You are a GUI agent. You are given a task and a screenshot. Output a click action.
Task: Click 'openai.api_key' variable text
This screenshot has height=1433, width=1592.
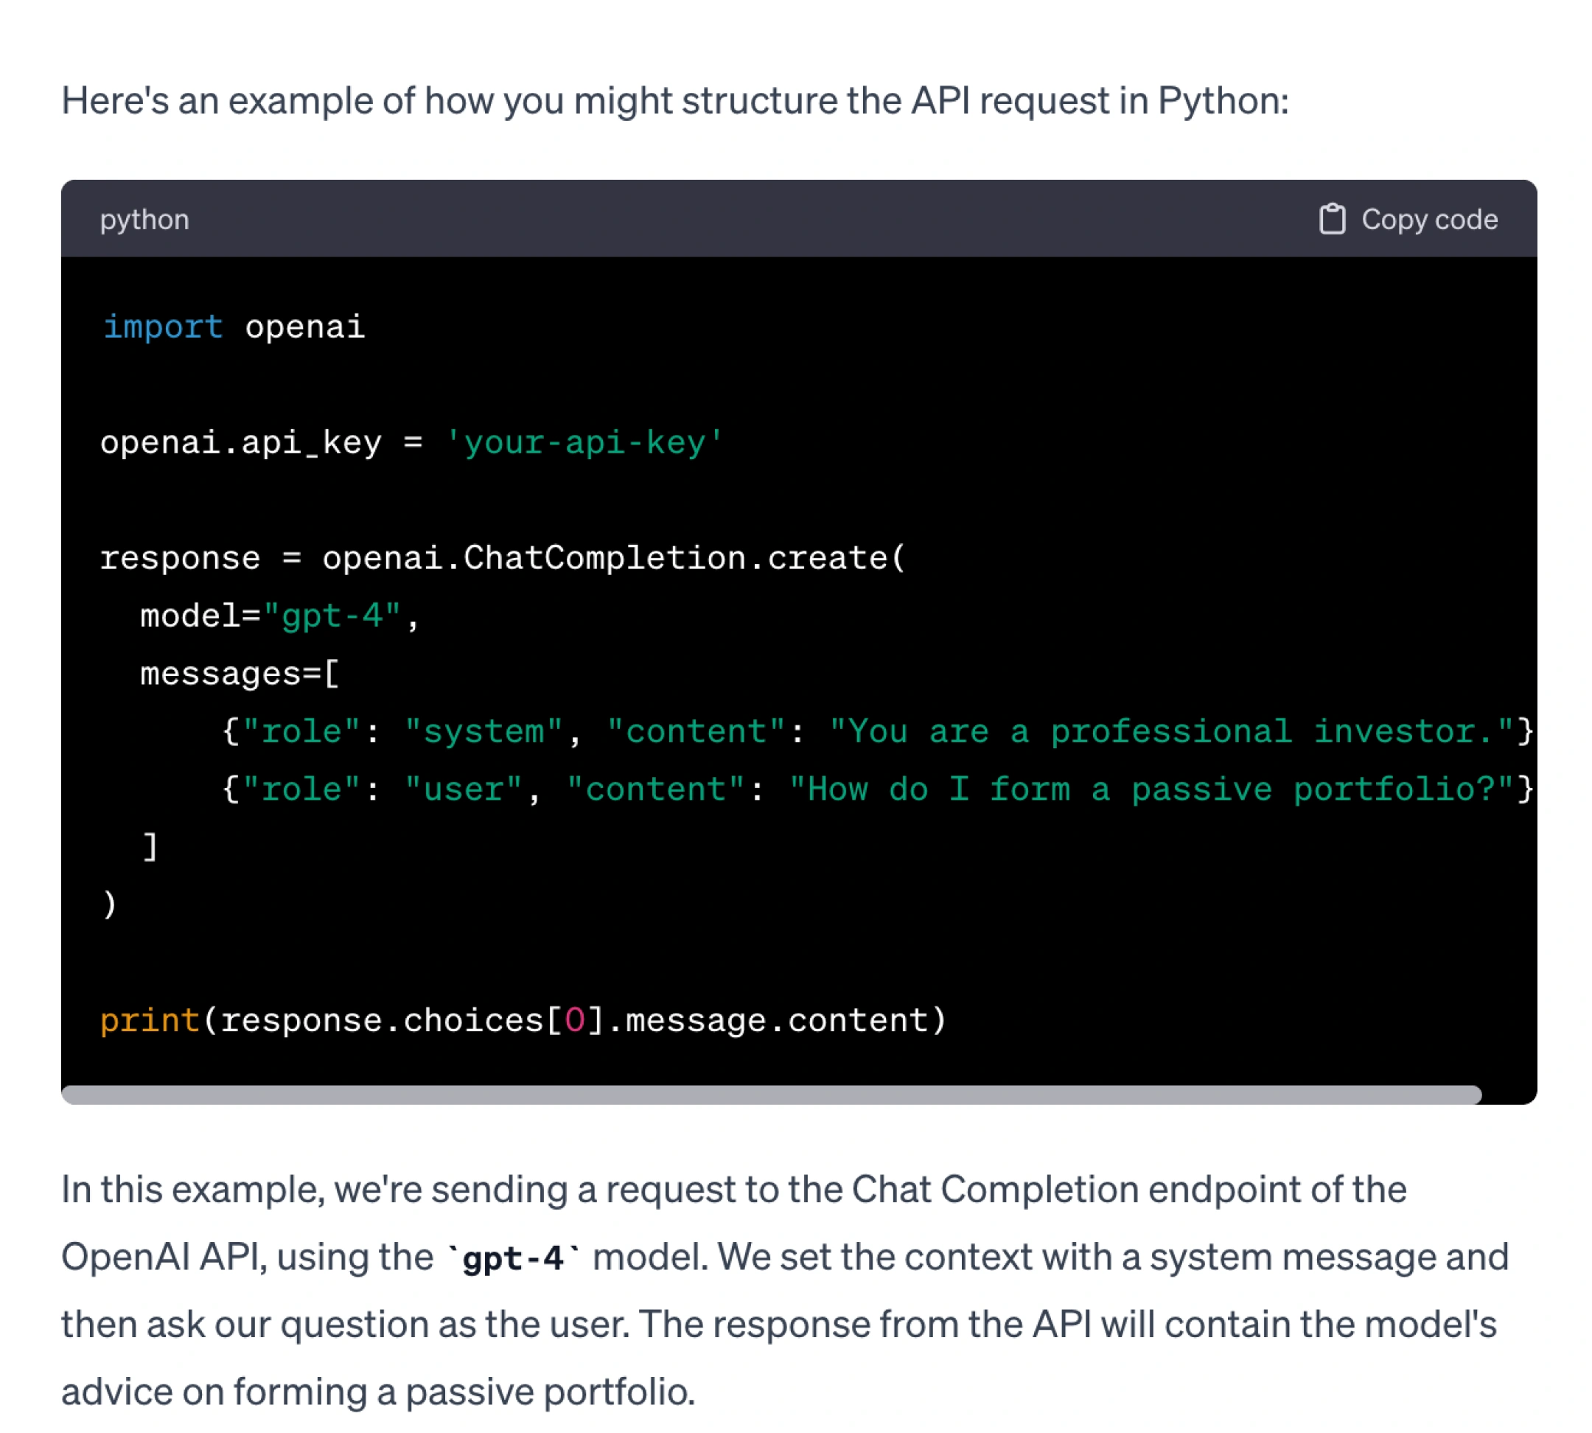coord(241,442)
